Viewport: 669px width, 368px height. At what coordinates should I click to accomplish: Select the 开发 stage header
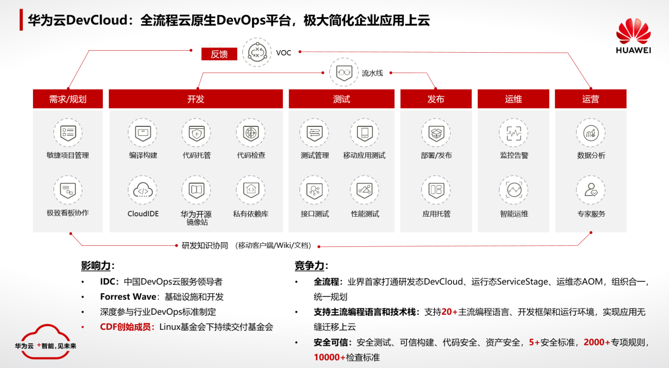pyautogui.click(x=195, y=99)
